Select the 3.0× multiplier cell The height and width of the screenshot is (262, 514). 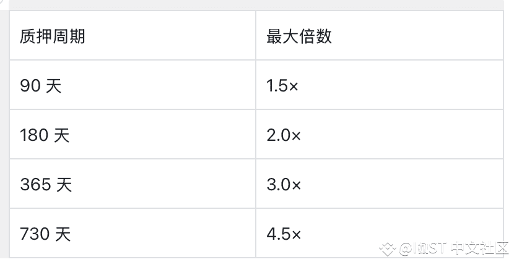point(379,184)
